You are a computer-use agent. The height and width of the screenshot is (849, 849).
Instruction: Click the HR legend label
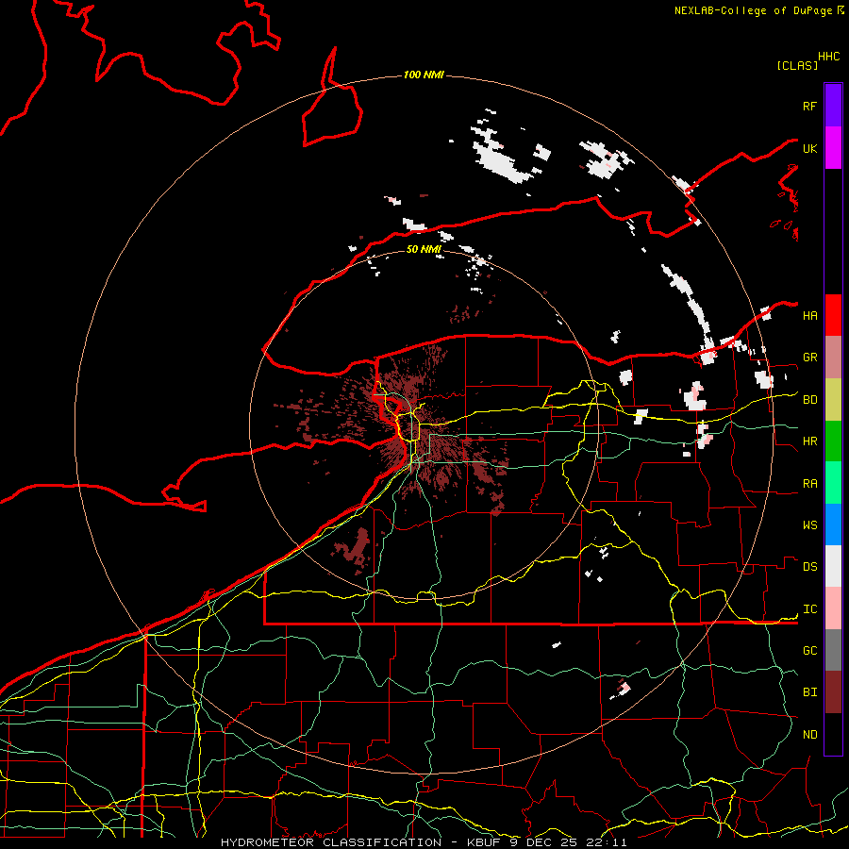click(x=809, y=441)
